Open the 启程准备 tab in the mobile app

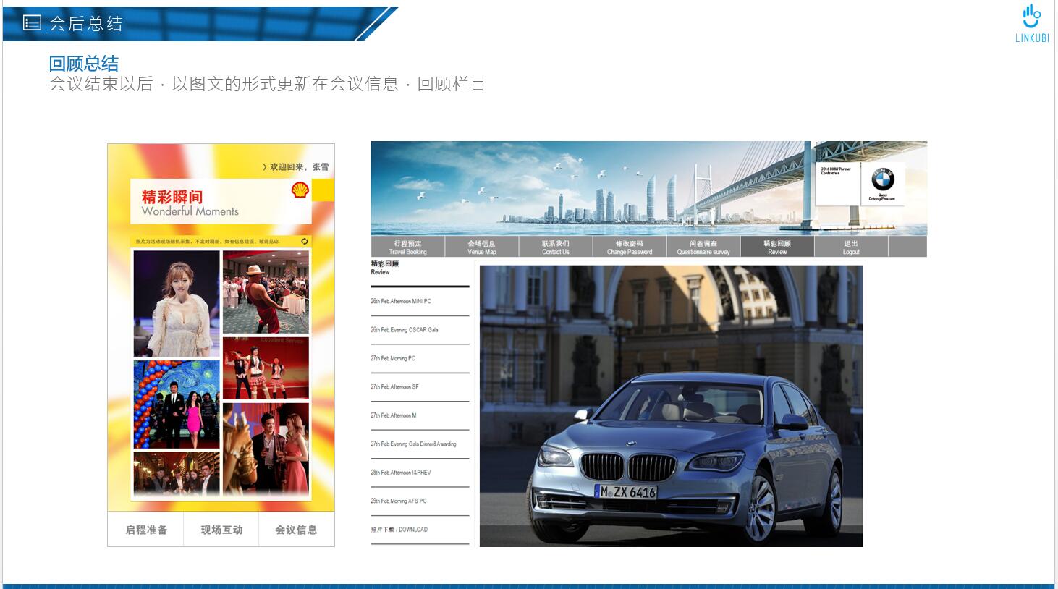tap(146, 530)
